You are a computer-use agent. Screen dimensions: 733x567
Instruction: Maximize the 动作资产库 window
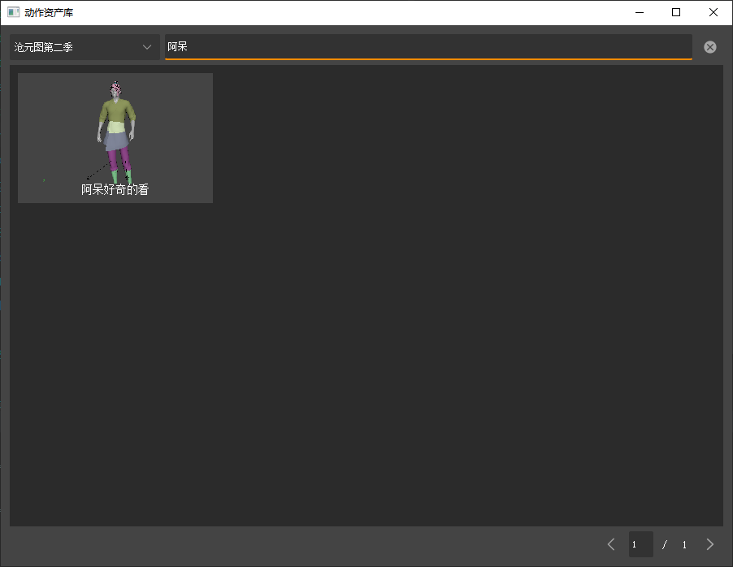[x=676, y=12]
